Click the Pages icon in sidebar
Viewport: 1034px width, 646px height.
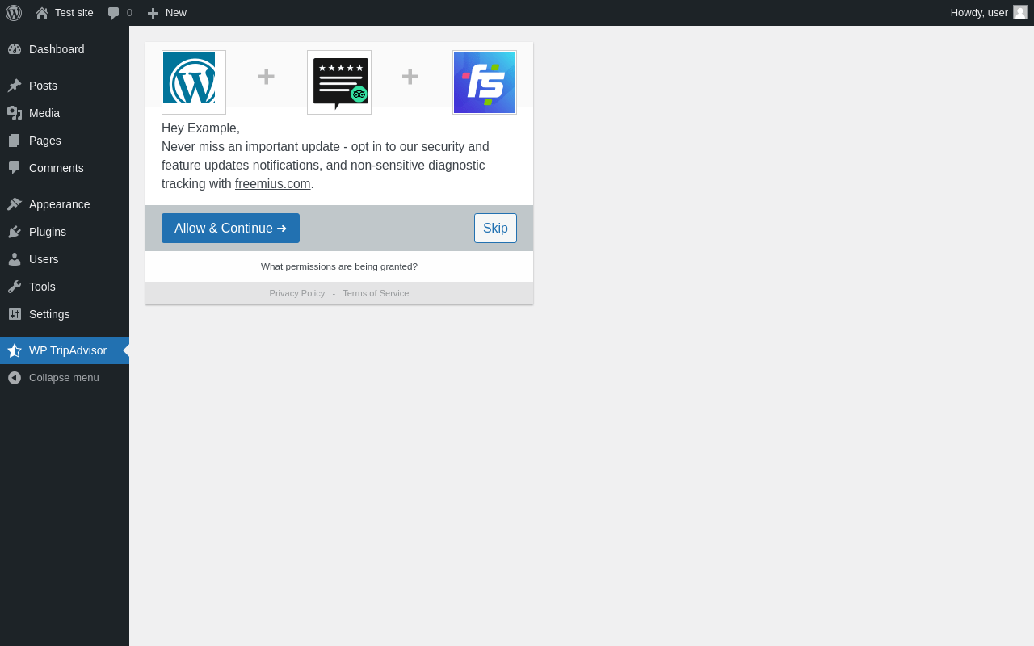[x=15, y=141]
